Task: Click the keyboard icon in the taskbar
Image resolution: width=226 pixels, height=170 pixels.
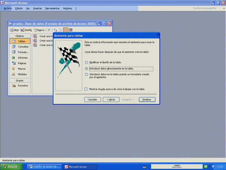Action: pyautogui.click(x=144, y=167)
